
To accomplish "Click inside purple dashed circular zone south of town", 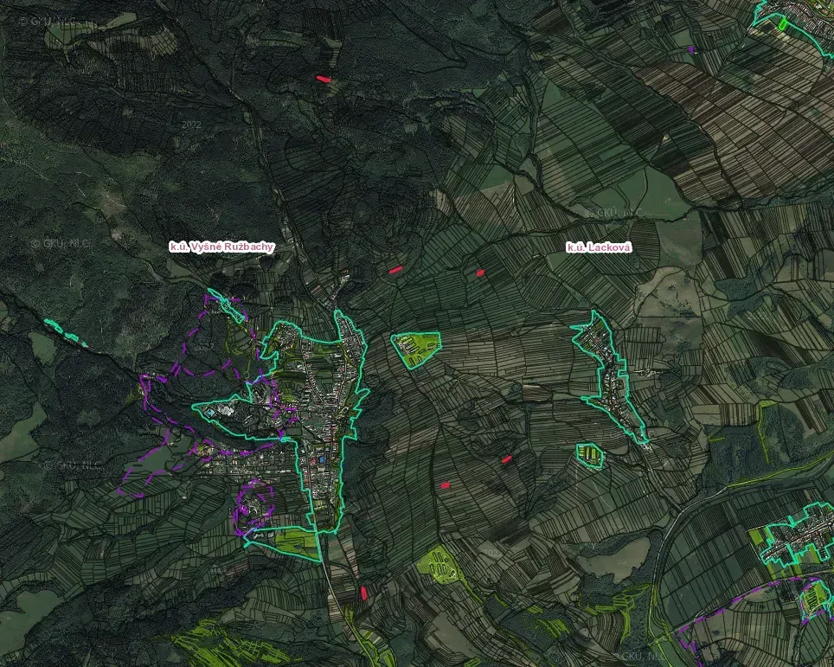I will click(253, 506).
